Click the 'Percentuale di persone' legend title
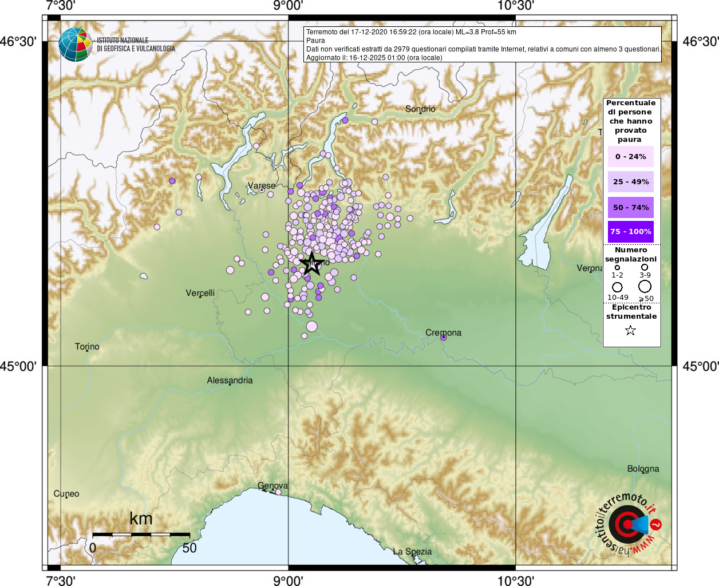Screen dimensions: 719x586 (631, 121)
